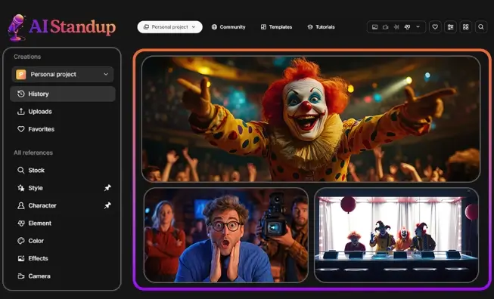Click the Color palette icon
This screenshot has height=299, width=494.
[20, 241]
